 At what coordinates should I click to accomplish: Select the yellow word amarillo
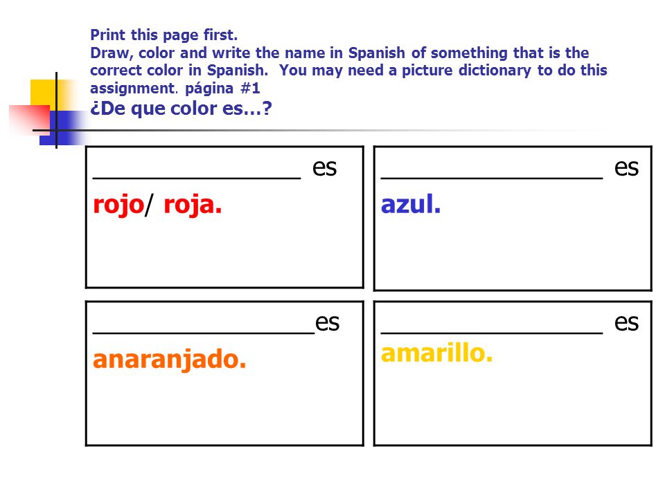(437, 353)
